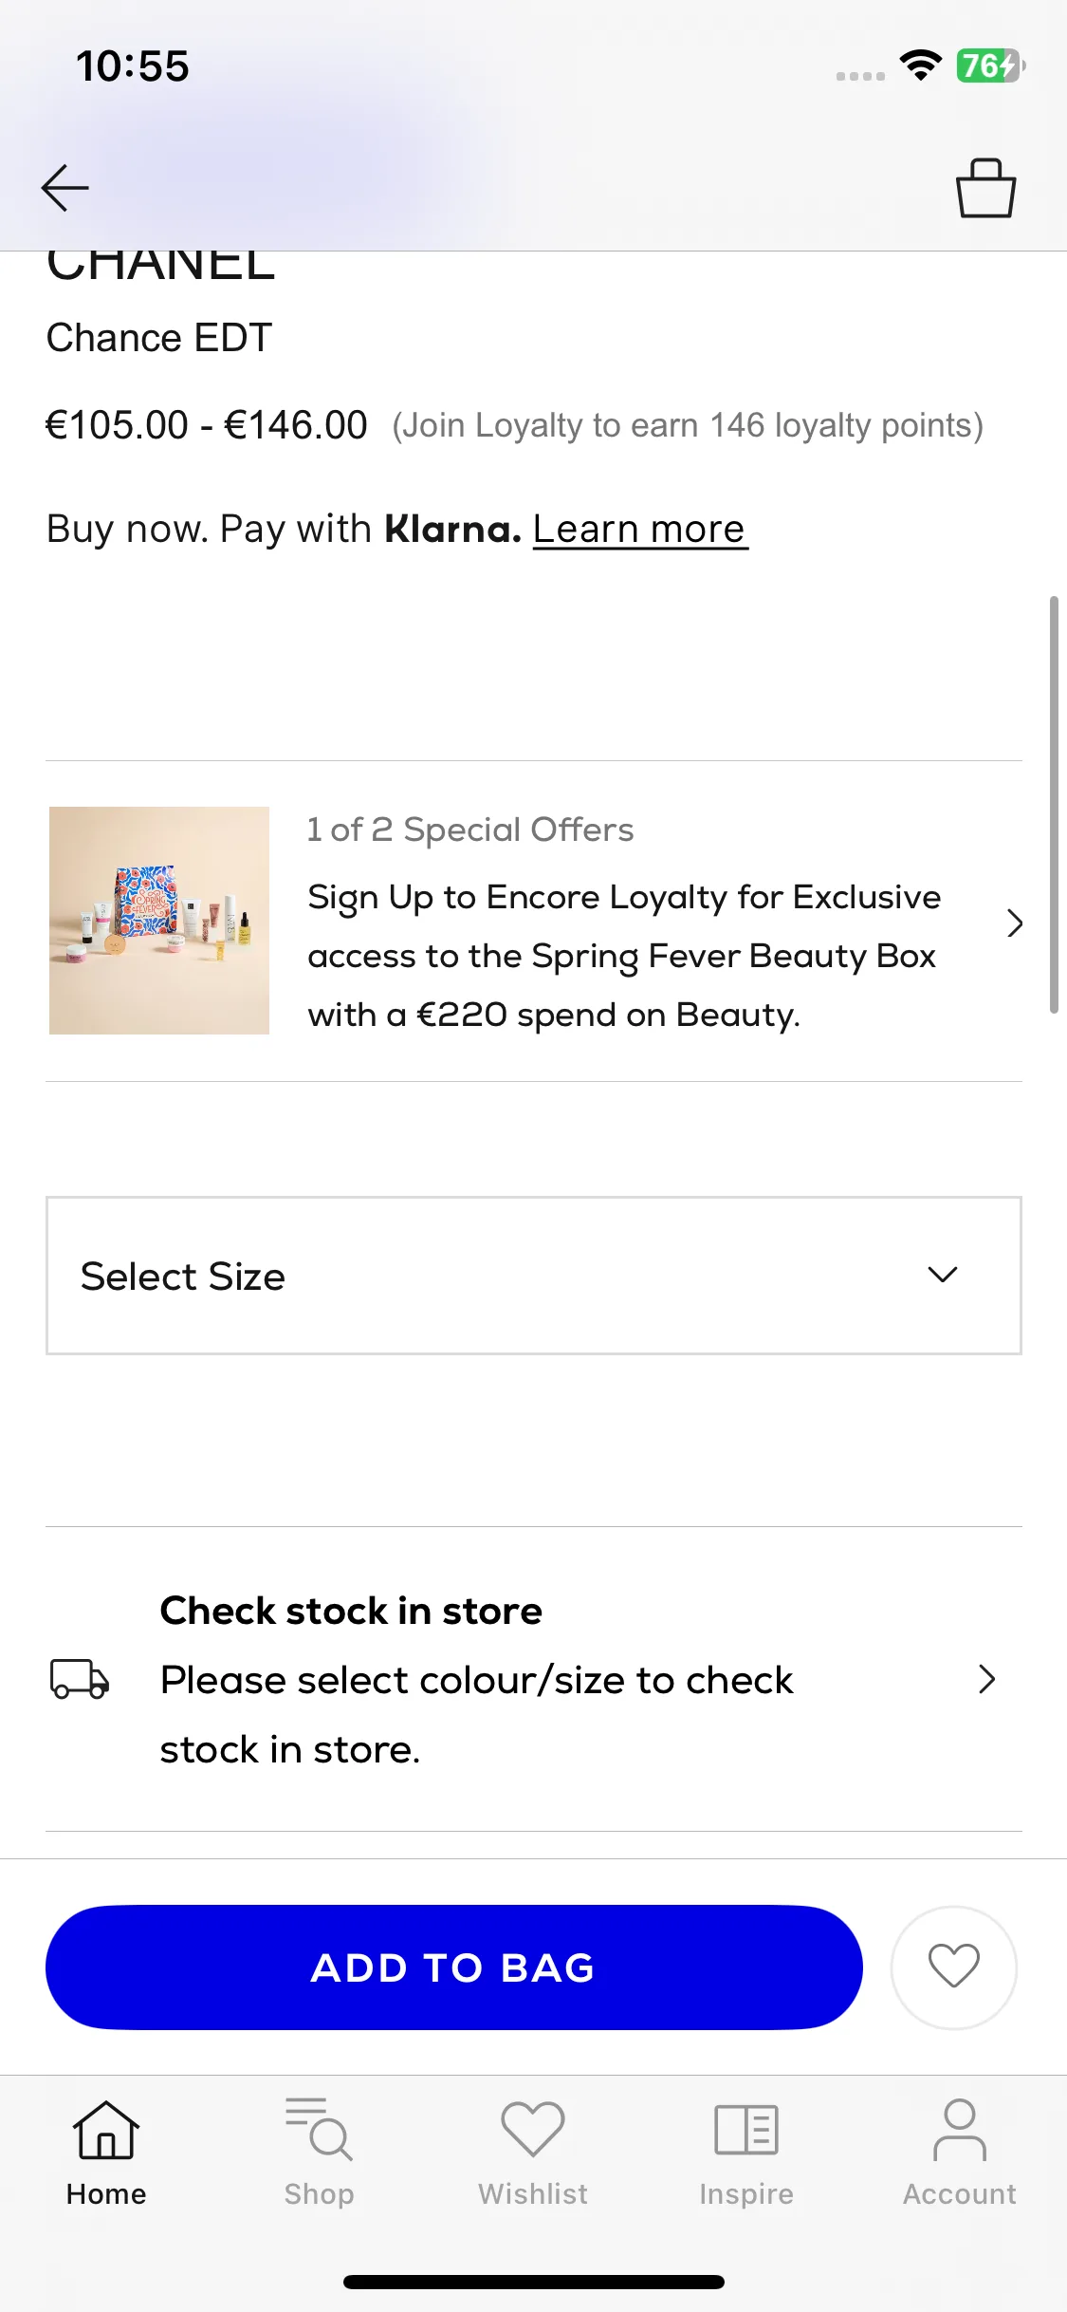
Task: Open the Account profile icon
Action: (959, 2153)
